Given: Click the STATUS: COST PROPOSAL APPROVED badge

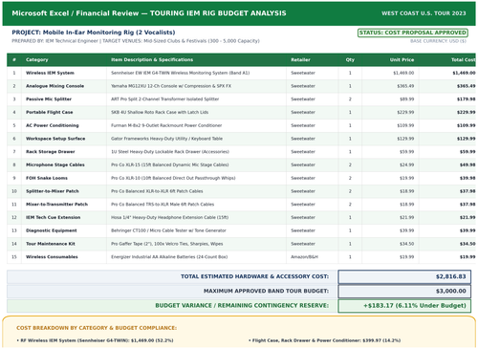Looking at the screenshot, I should coord(413,33).
